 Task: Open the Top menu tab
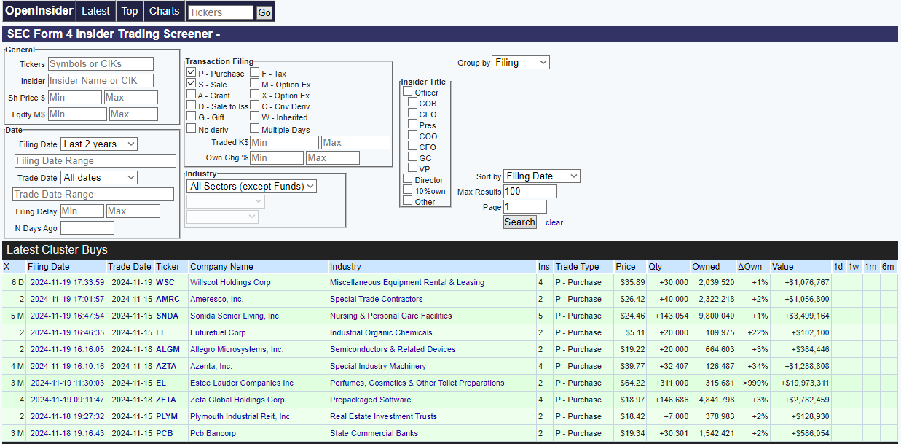pos(130,11)
